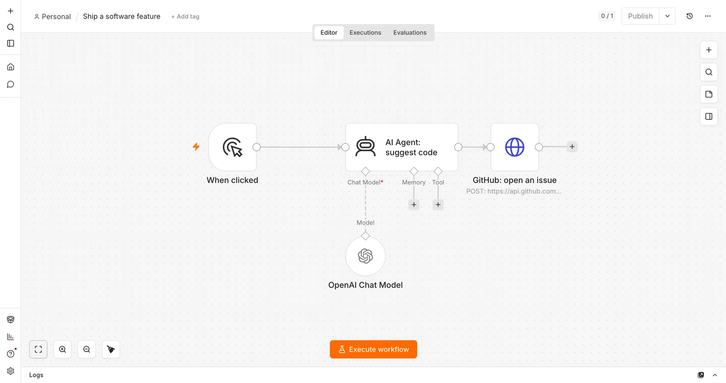Open the Help question mark icon
The height and width of the screenshot is (383, 726).
10,354
